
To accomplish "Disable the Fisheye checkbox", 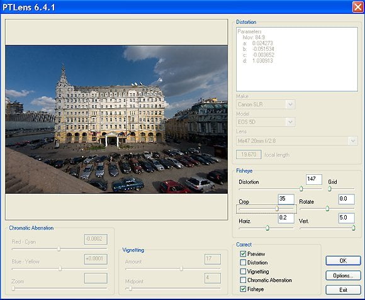I will click(x=243, y=289).
